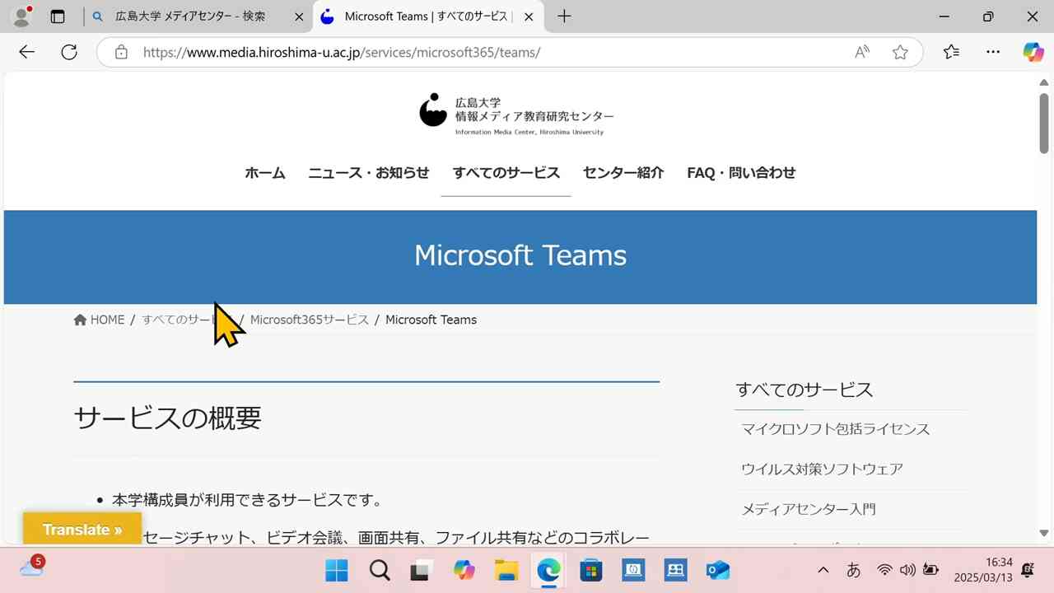Open the Edge favorites hub
The image size is (1054, 593).
pos(951,52)
